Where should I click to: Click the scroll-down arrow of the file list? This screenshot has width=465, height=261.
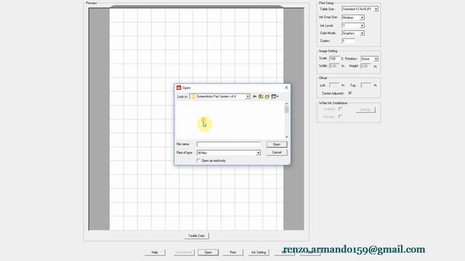[286, 137]
